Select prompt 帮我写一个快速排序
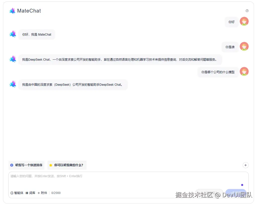Image resolution: width=258 pixels, height=204 pixels. 27,165
